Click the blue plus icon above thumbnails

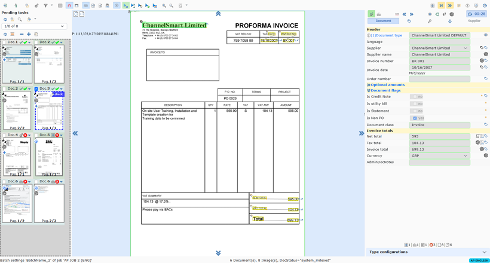point(29,34)
